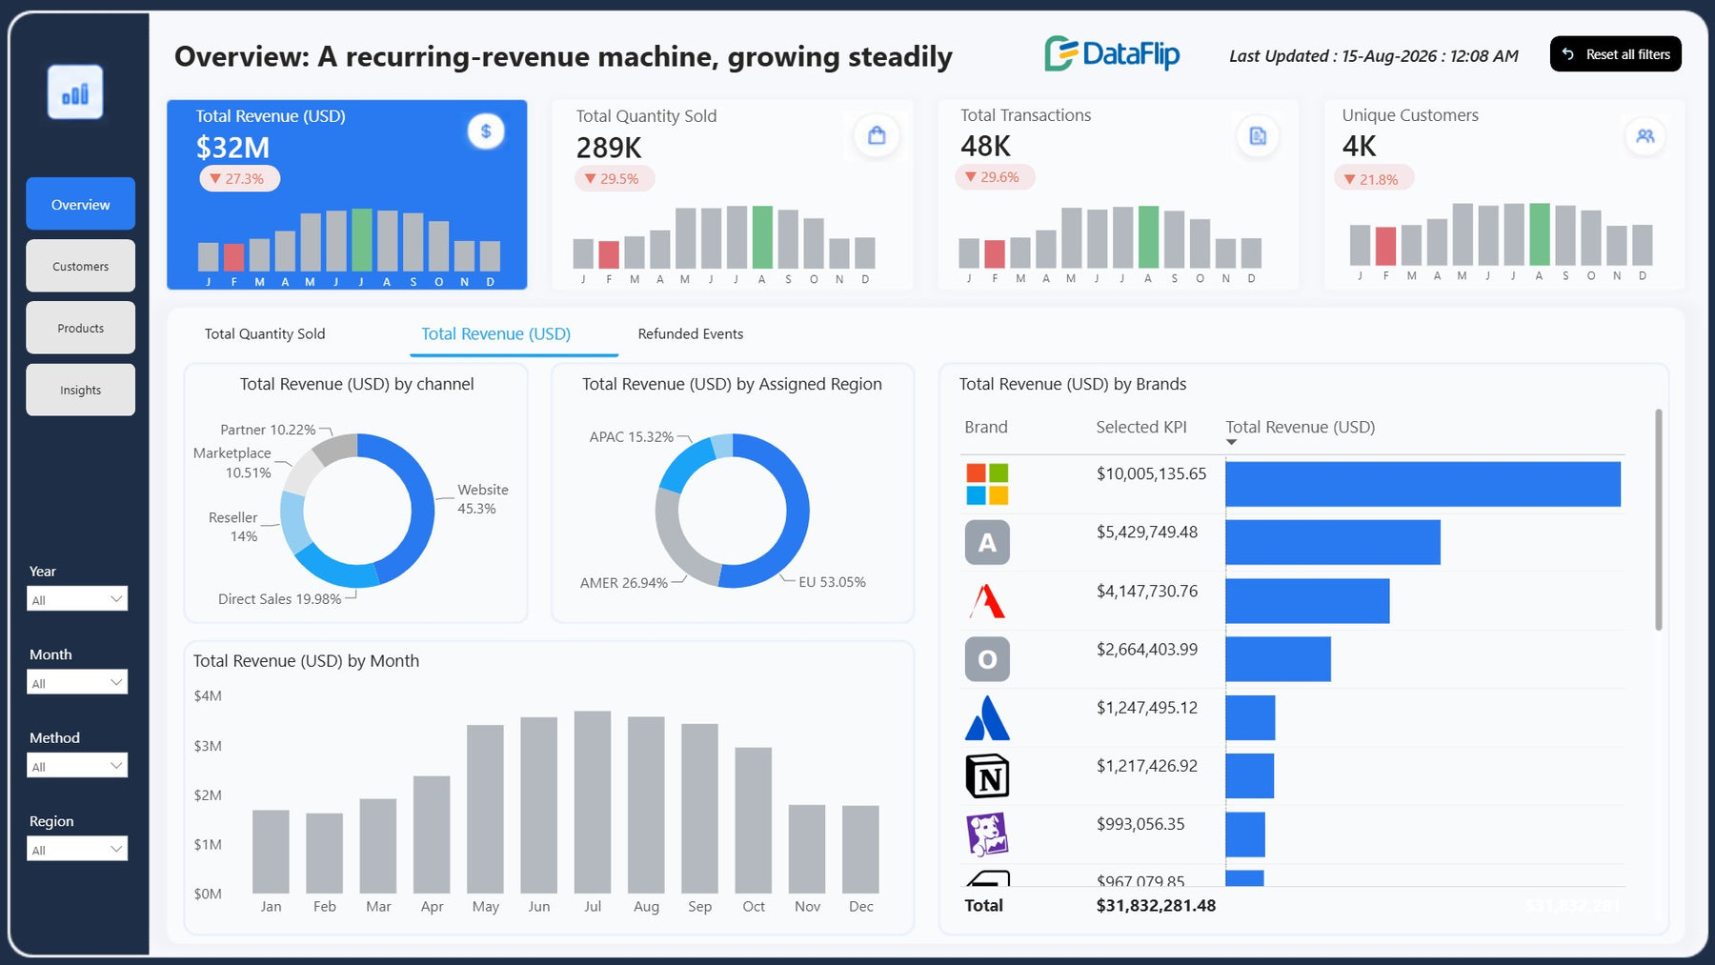Click the people icon on Unique Customers card

pos(1645,136)
